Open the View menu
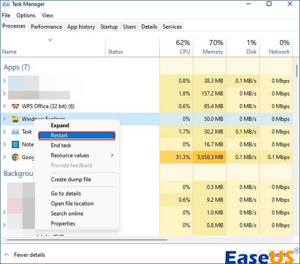This screenshot has width=300, height=264. [47, 15]
